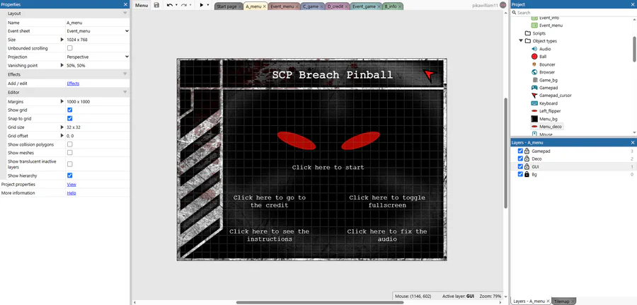This screenshot has height=305, width=637.
Task: Select the Bouncer object icon
Action: (534, 64)
